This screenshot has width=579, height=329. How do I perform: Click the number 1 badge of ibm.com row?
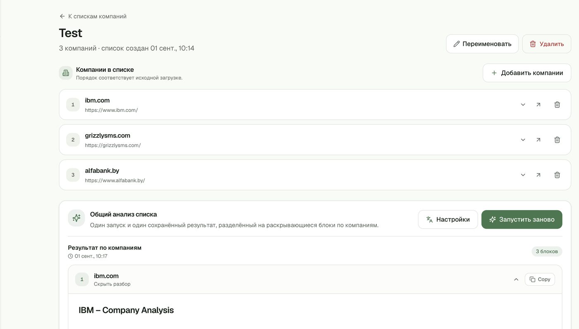(73, 105)
